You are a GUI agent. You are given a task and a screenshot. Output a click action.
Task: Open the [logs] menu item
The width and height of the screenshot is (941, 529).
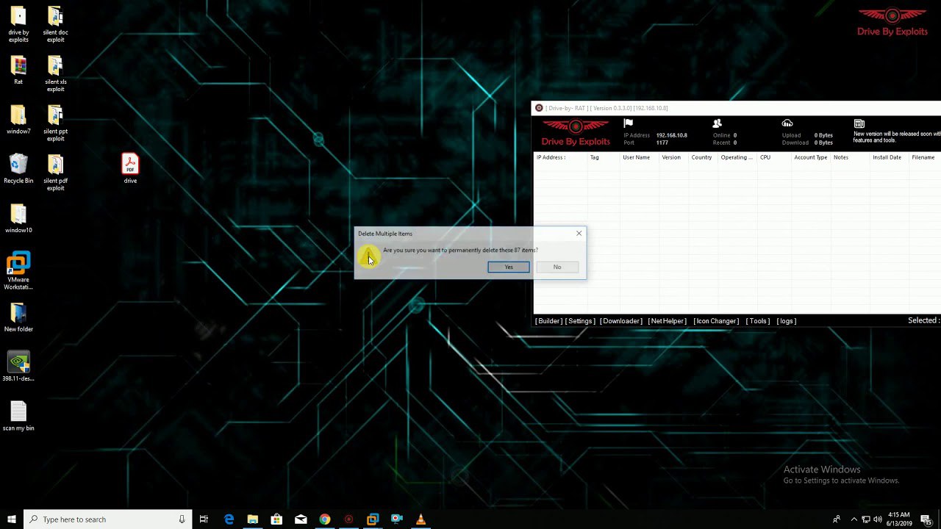[x=787, y=321]
